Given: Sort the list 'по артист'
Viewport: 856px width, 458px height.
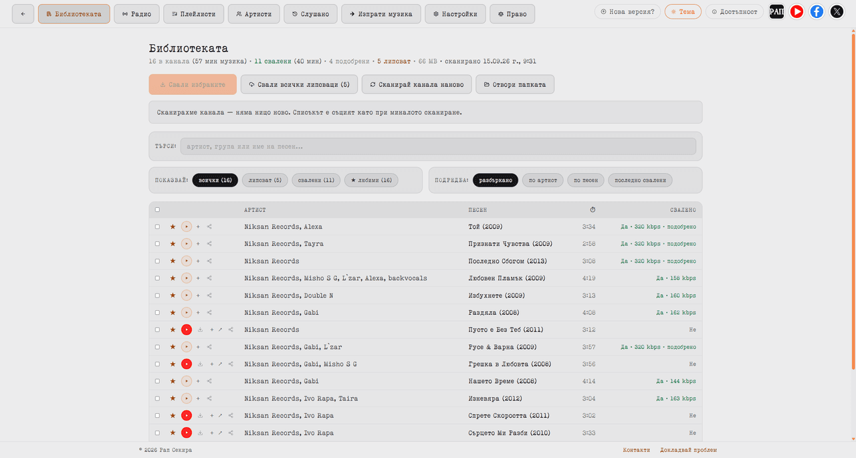Looking at the screenshot, I should click(543, 181).
